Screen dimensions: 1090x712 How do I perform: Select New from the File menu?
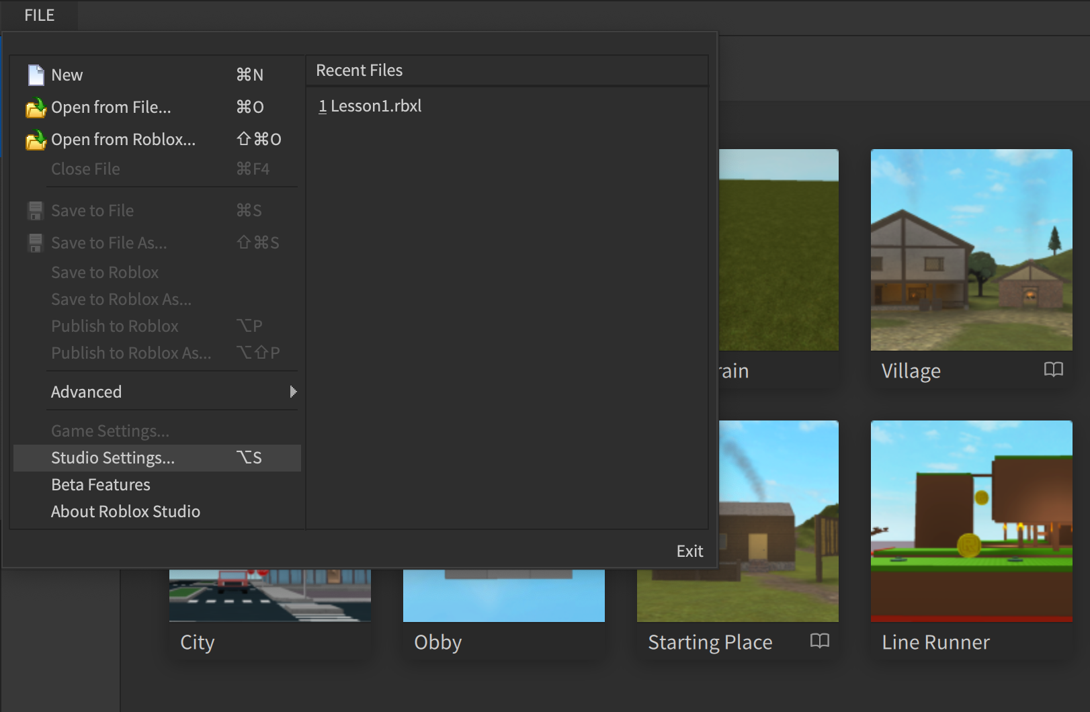click(x=157, y=75)
